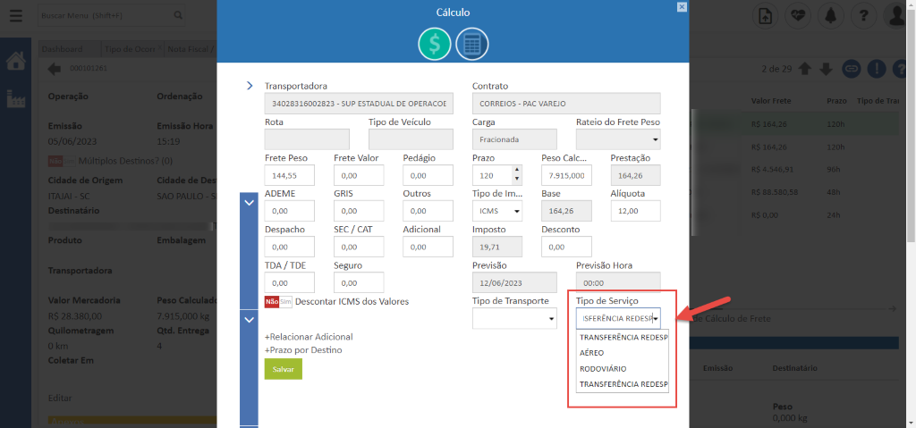Click the Editar link
916x428 pixels.
coord(60,399)
